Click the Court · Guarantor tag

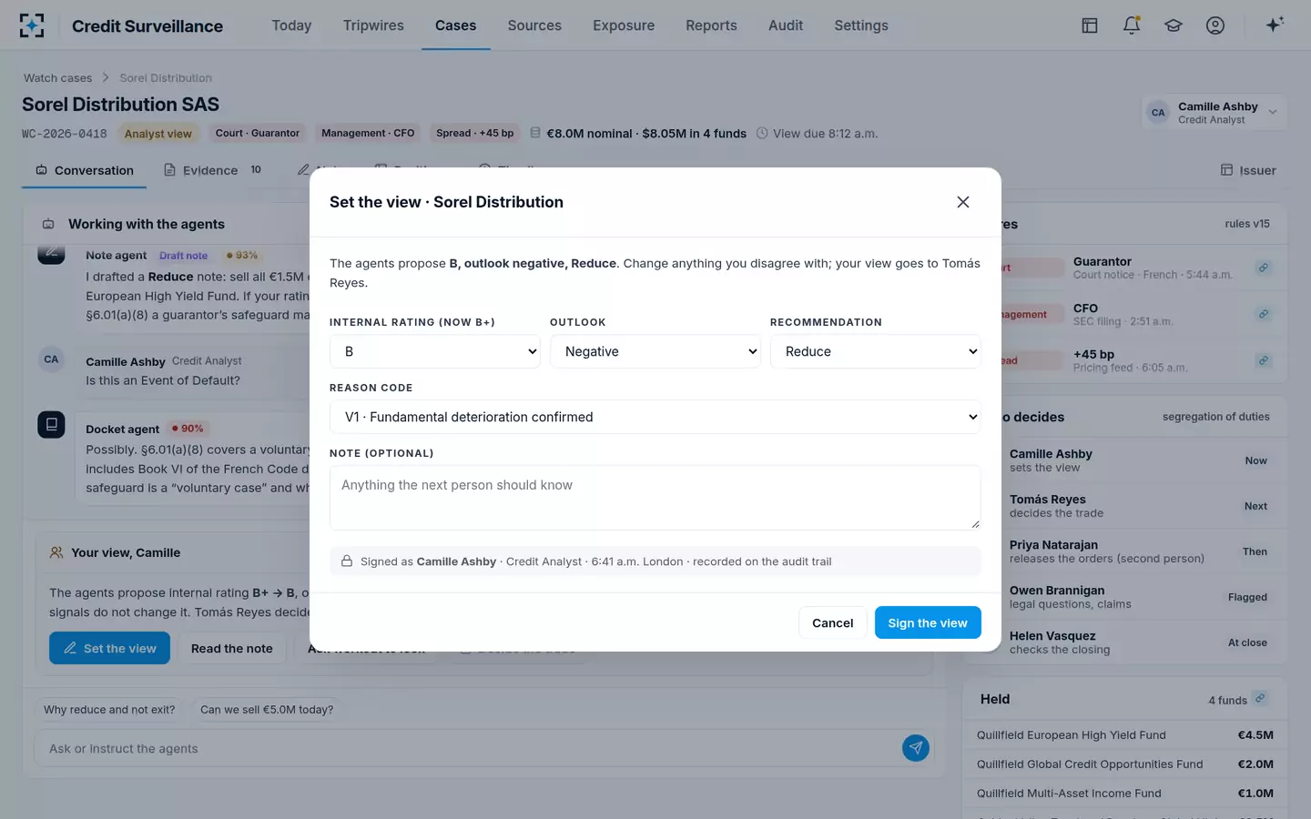(258, 133)
